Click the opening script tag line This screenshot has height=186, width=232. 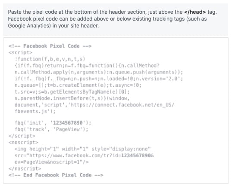click(x=20, y=52)
